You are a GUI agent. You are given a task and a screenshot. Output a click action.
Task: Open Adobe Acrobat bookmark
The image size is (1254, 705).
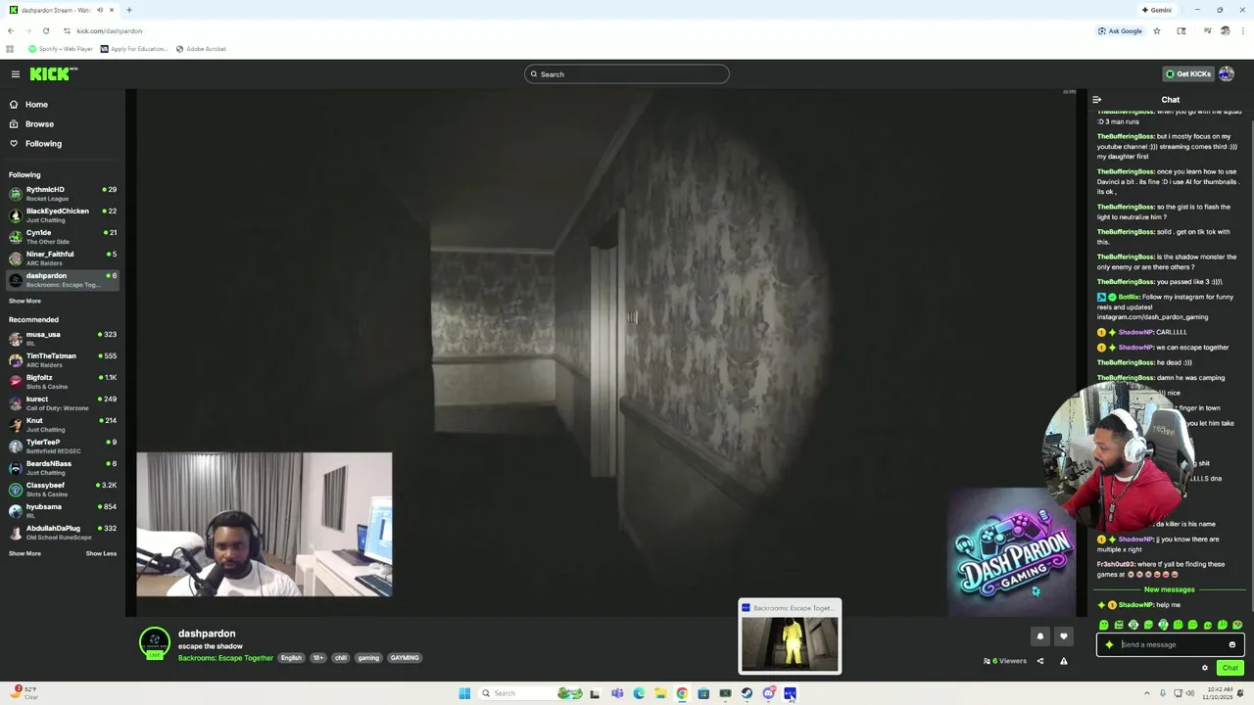(x=201, y=49)
